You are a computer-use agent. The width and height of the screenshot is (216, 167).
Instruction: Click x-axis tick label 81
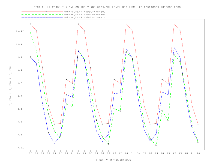[x=192, y=153]
